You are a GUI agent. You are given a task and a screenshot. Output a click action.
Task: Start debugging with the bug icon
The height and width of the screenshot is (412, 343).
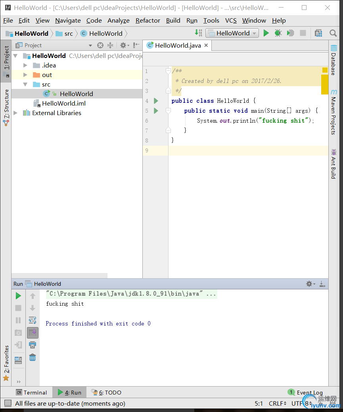pos(278,33)
